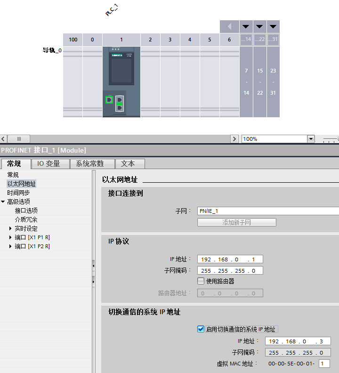Screen dimensions: 339x373
Task: Grab the horizontal scrollbar thumb
Action: coord(19,139)
